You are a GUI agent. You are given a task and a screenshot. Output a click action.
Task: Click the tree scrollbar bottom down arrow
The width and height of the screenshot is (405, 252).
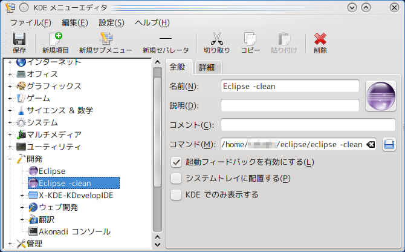point(157,245)
